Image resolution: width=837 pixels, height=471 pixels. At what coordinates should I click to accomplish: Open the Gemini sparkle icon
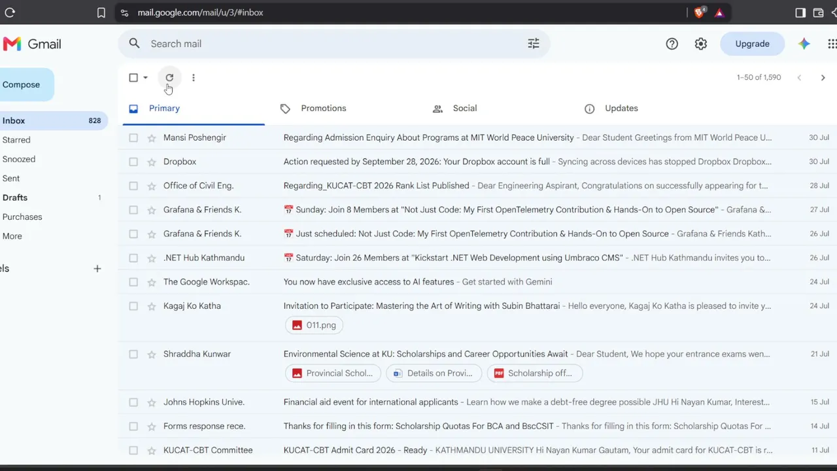tap(804, 44)
